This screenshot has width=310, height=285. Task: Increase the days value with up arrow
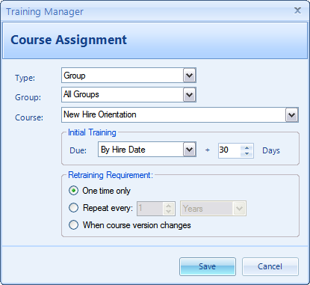click(x=247, y=147)
